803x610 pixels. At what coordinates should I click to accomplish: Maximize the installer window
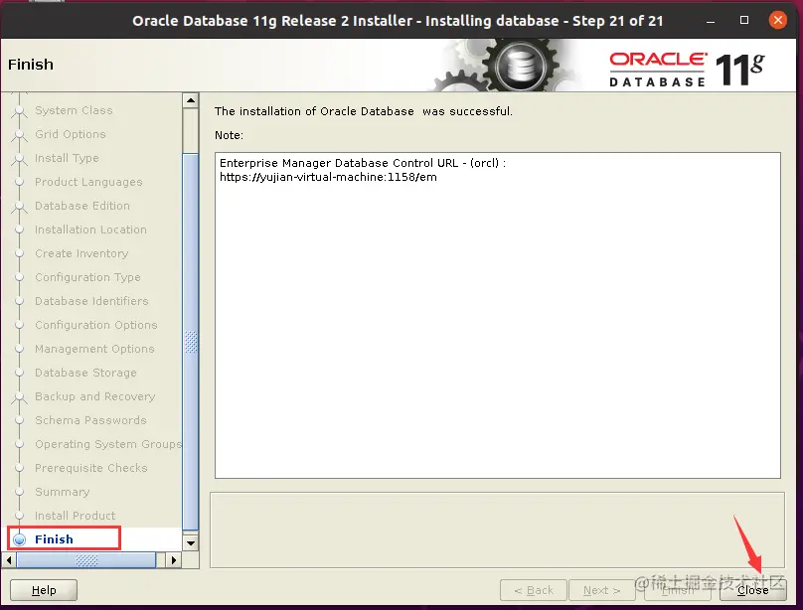pyautogui.click(x=744, y=21)
